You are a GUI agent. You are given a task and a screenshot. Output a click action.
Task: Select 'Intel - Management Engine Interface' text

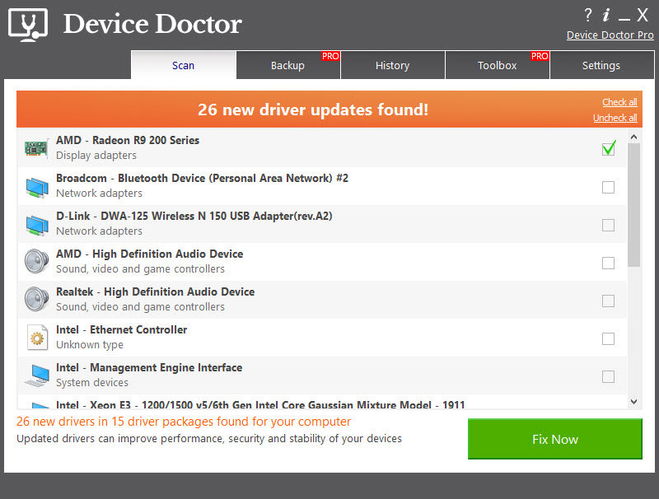pyautogui.click(x=149, y=367)
